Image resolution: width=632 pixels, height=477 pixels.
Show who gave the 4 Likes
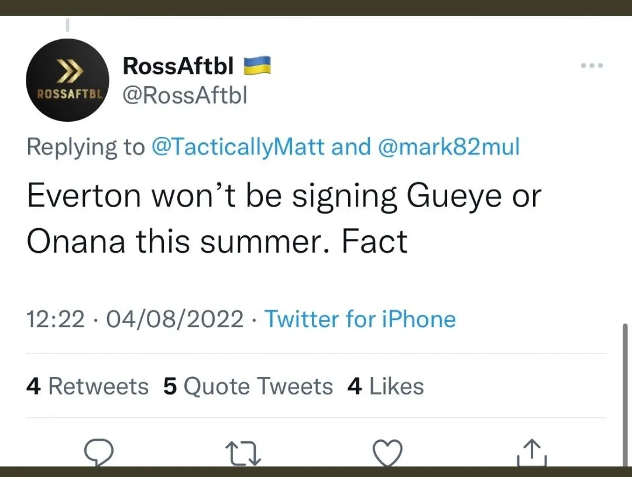[x=385, y=386]
